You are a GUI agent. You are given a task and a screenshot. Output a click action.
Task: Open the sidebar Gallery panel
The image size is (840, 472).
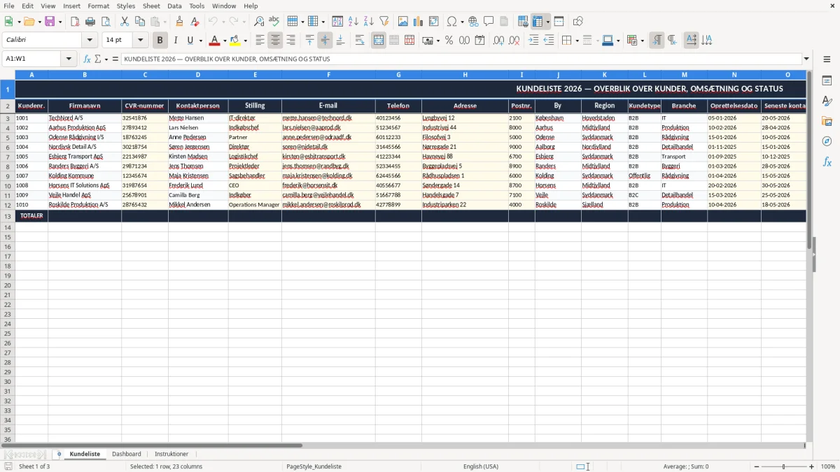pos(827,121)
